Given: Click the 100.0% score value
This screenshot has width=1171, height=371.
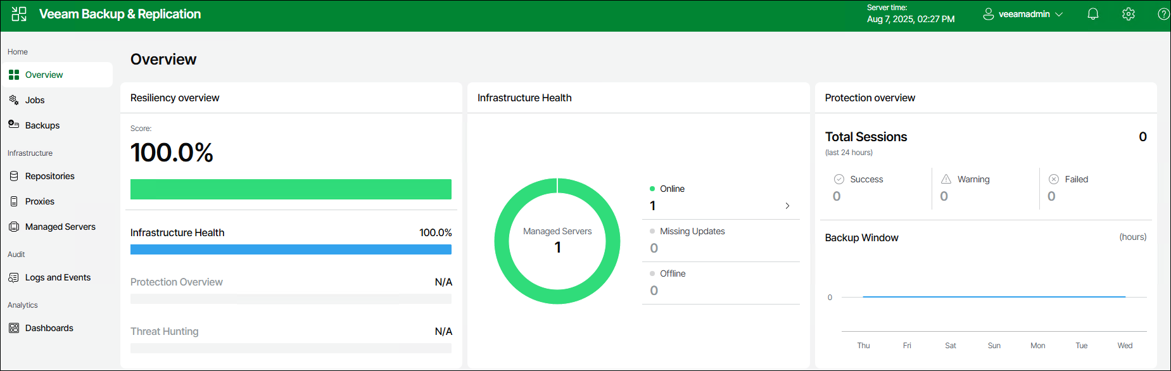Looking at the screenshot, I should pos(172,153).
